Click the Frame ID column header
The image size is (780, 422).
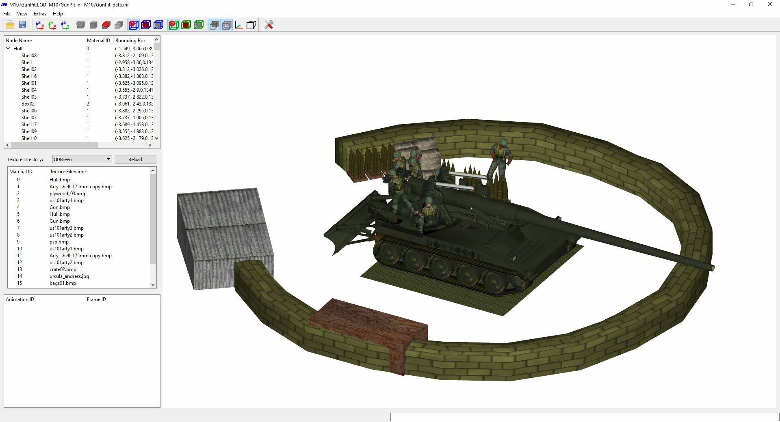click(x=122, y=299)
